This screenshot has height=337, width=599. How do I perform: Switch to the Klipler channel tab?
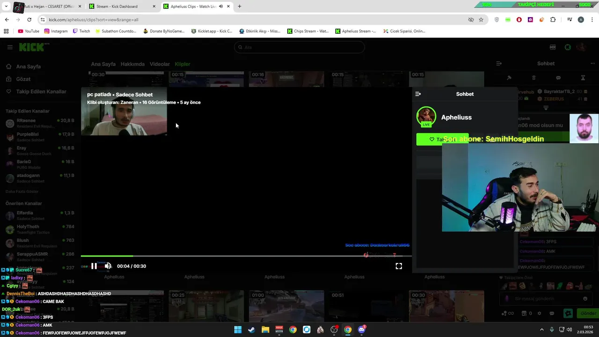183,64
